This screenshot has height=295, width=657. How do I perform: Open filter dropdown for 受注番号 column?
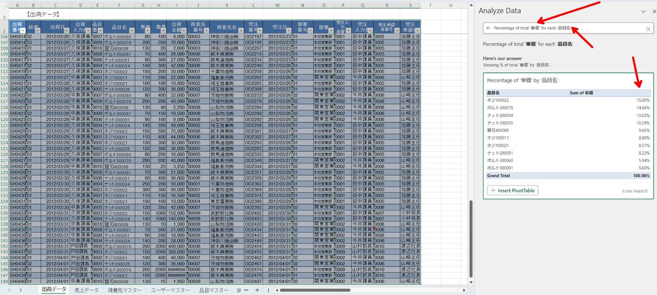coord(260,31)
